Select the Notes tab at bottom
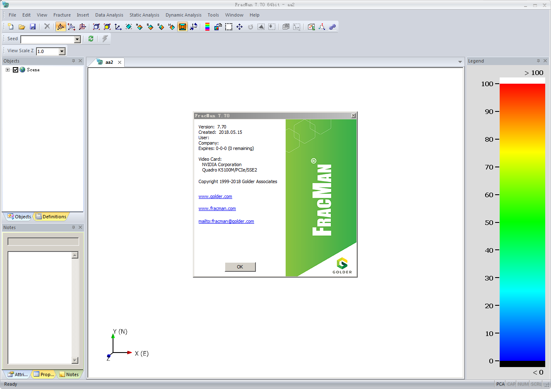551x389 pixels. tap(69, 375)
